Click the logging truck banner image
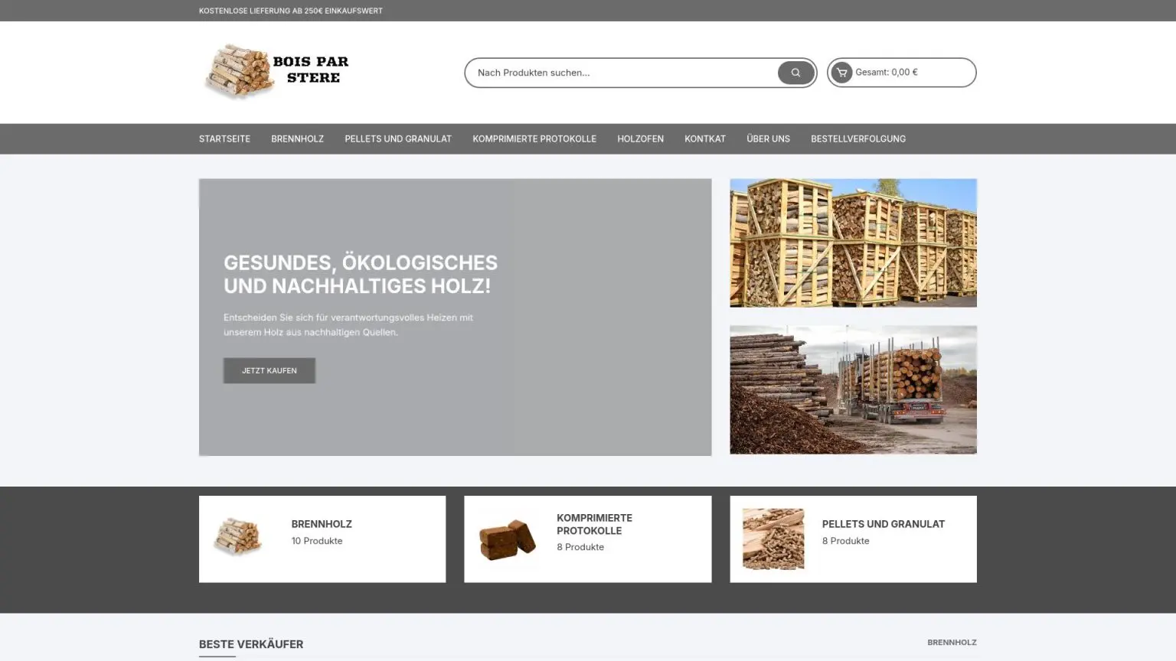 853,390
